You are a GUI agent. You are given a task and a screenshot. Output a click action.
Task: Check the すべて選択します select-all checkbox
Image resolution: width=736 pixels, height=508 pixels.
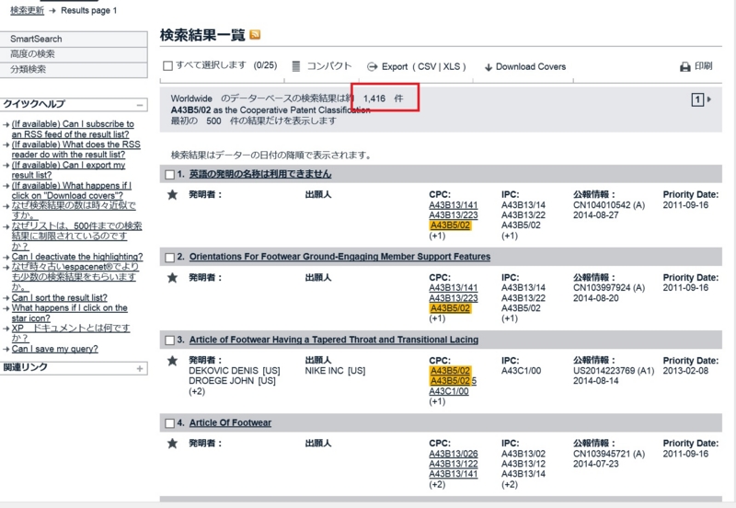pos(167,65)
